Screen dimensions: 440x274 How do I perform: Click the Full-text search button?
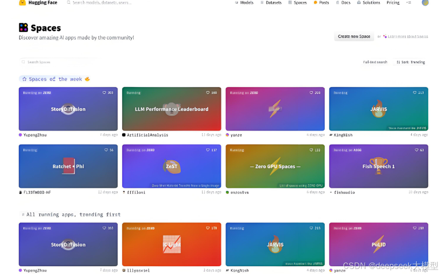375,62
